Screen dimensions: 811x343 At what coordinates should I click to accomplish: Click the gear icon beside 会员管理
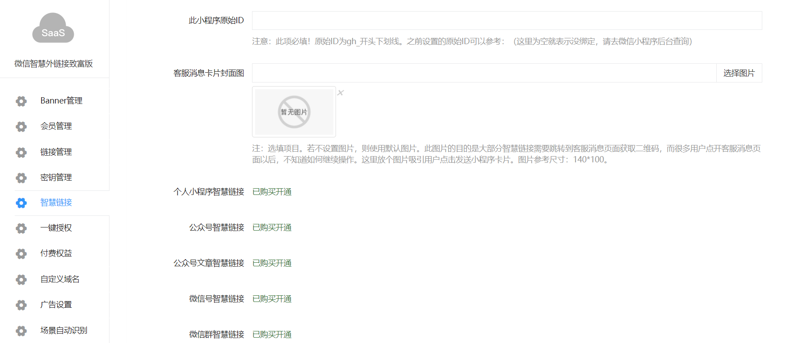[x=21, y=127]
